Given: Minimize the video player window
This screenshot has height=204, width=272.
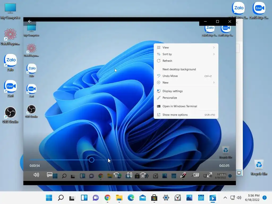Looking at the screenshot, I should pos(205,22).
